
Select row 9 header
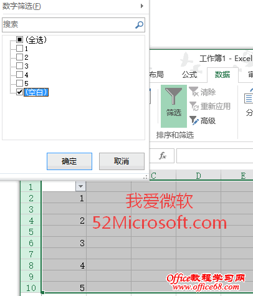click(x=31, y=276)
